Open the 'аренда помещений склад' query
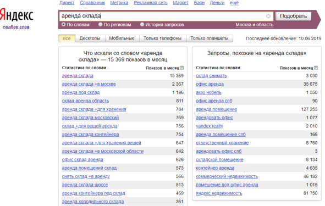Image resolution: width=325 pixels, height=206 pixels. 89,168
